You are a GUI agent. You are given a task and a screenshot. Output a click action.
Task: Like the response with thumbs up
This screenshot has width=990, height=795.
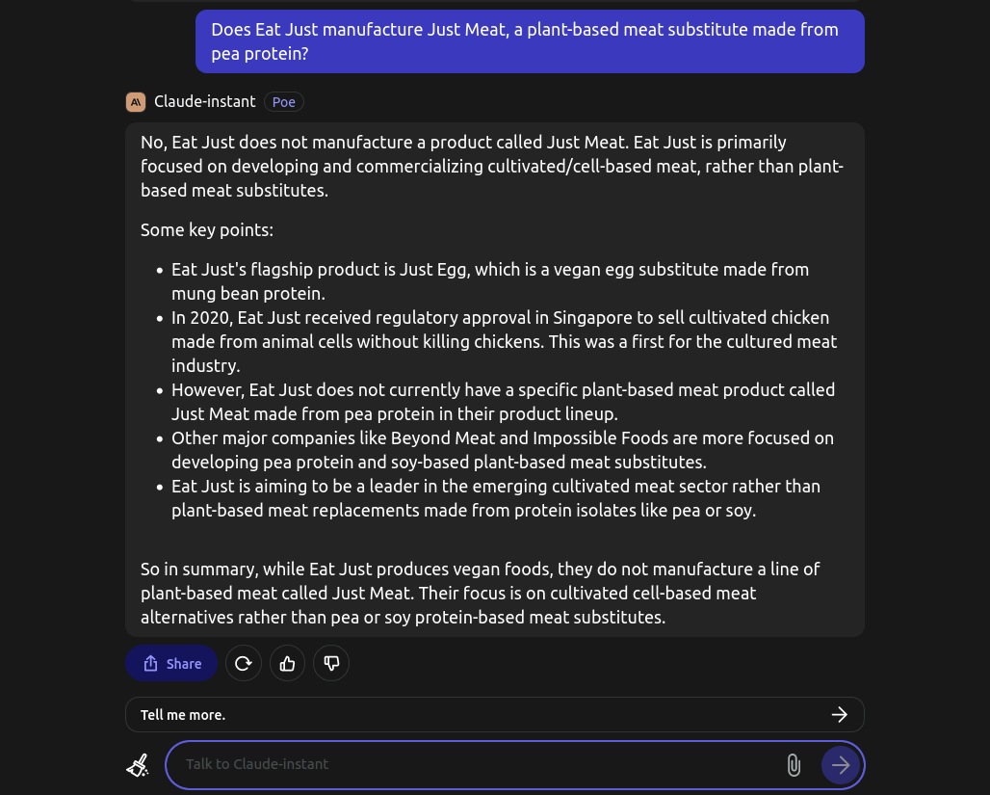click(287, 663)
